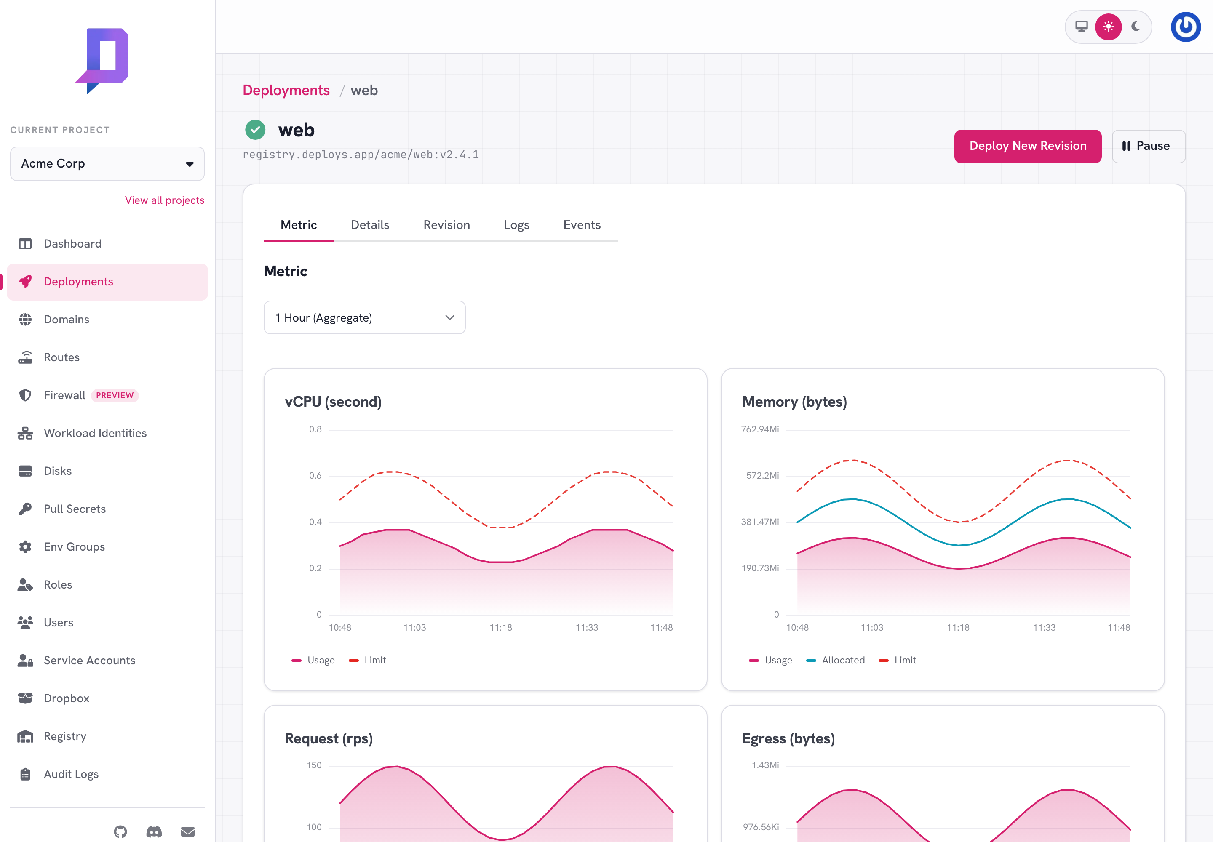Click the Audit Logs clipboard icon

pyautogui.click(x=25, y=774)
